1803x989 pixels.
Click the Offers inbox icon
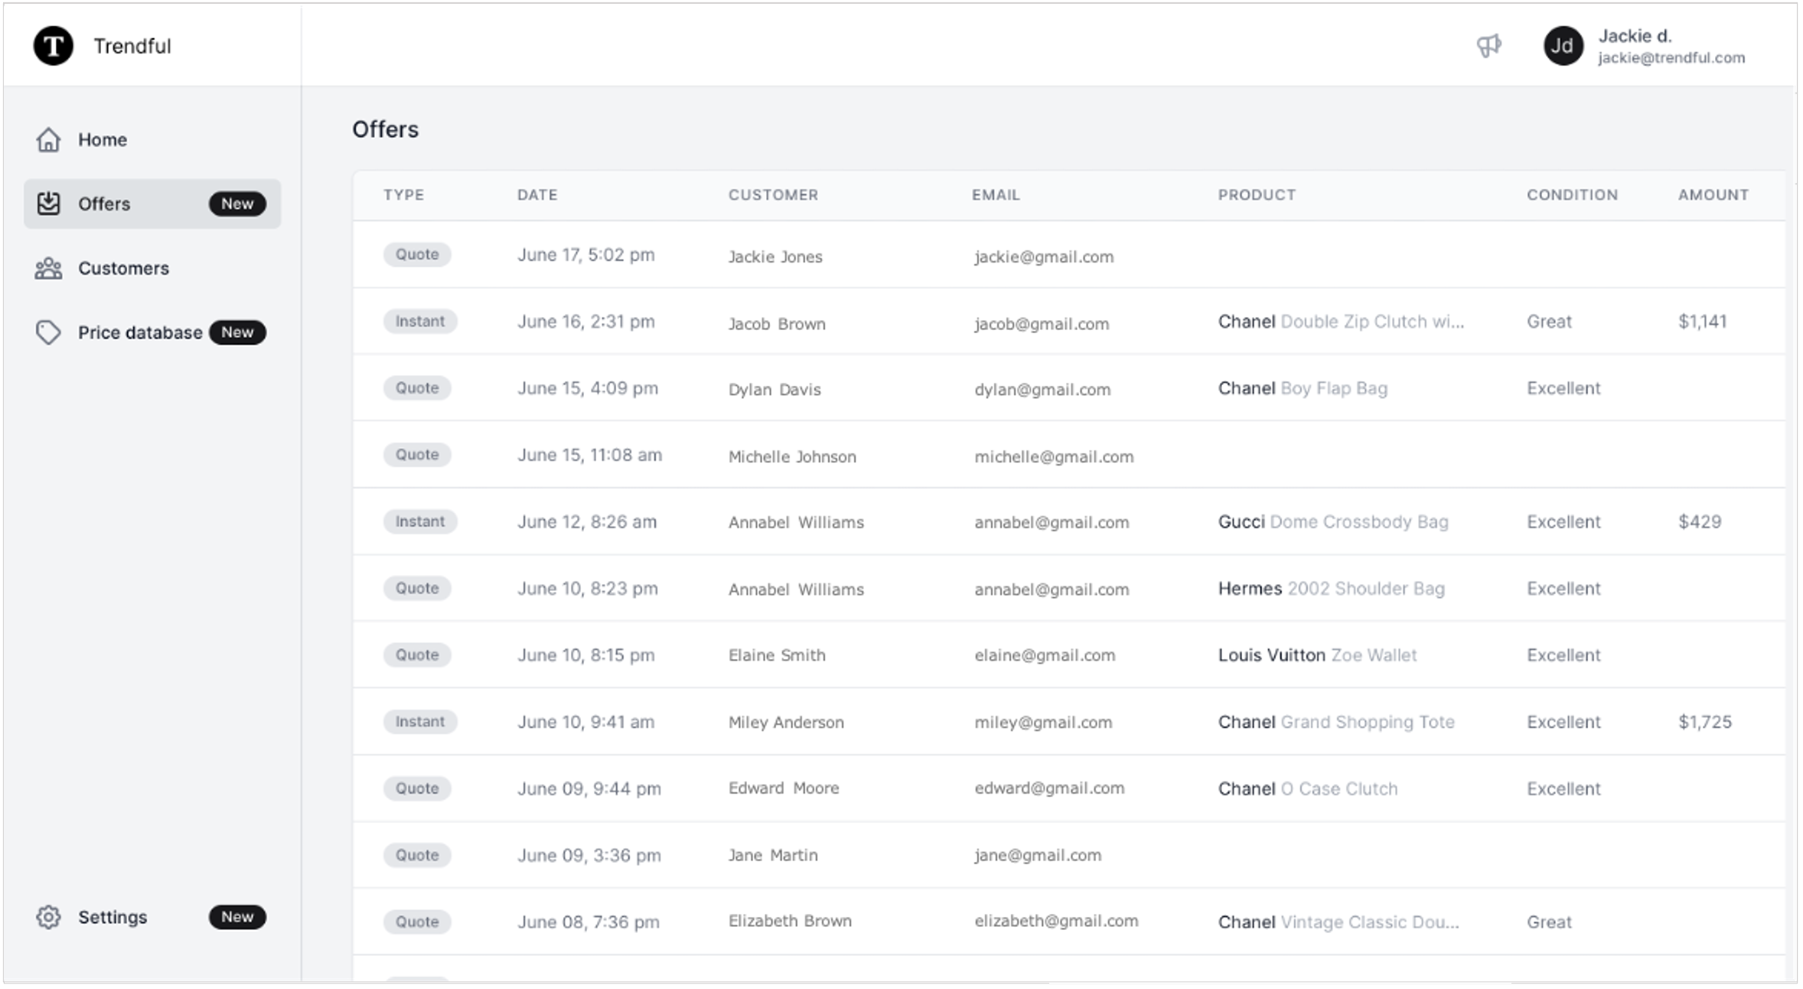coord(48,204)
